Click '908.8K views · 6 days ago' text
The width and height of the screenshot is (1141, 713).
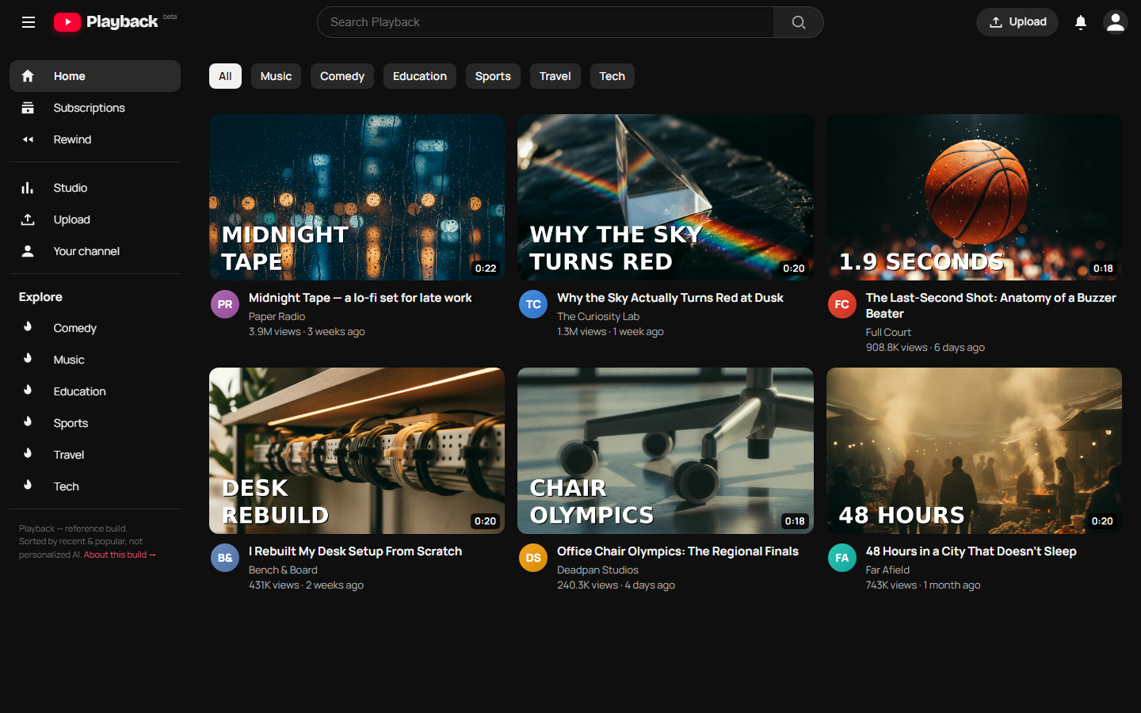click(x=925, y=347)
